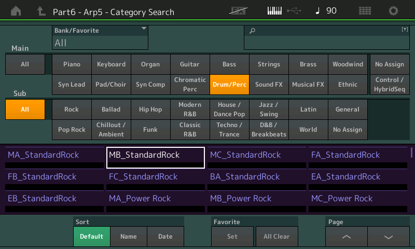Set sort order to Name
Viewport: 415px width, 249px height.
coord(129,237)
